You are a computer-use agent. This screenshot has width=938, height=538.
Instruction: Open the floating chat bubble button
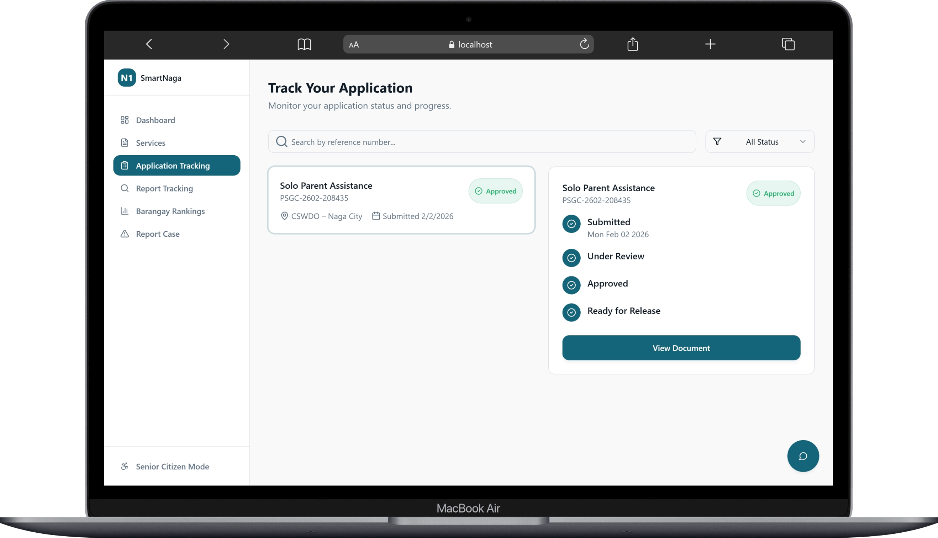pos(803,456)
